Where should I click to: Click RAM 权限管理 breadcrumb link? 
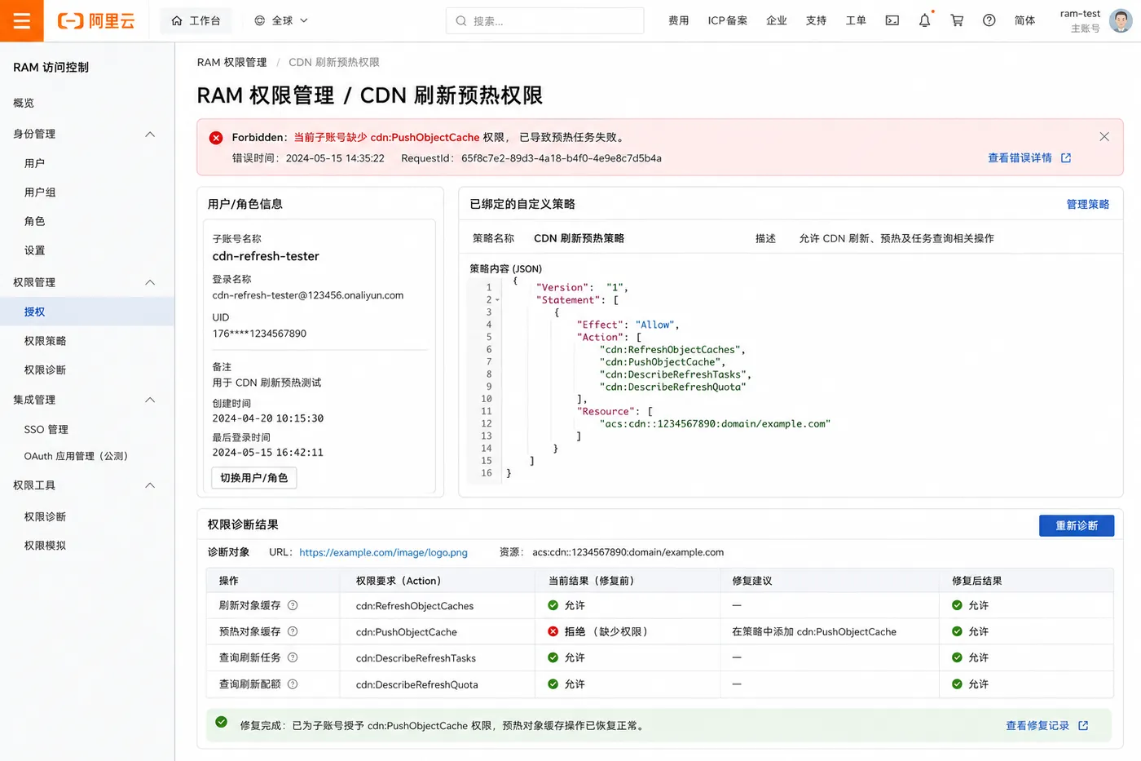tap(231, 62)
